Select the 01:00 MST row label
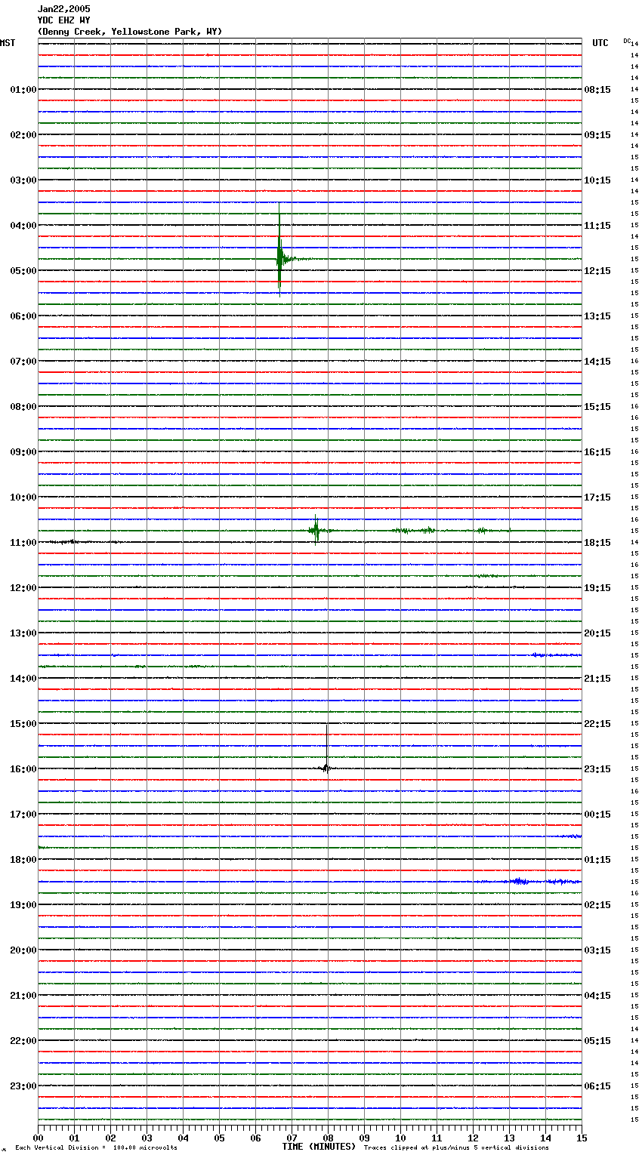 23,90
